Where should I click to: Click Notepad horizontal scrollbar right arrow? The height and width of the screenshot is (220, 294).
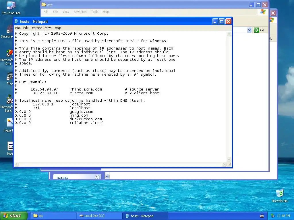(224, 164)
